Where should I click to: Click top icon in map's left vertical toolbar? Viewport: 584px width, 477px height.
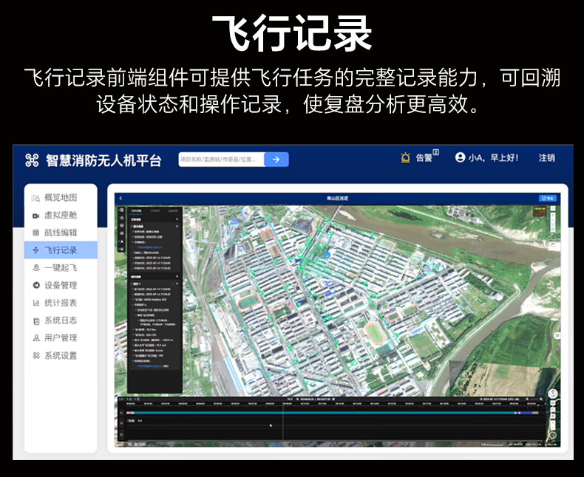click(122, 210)
